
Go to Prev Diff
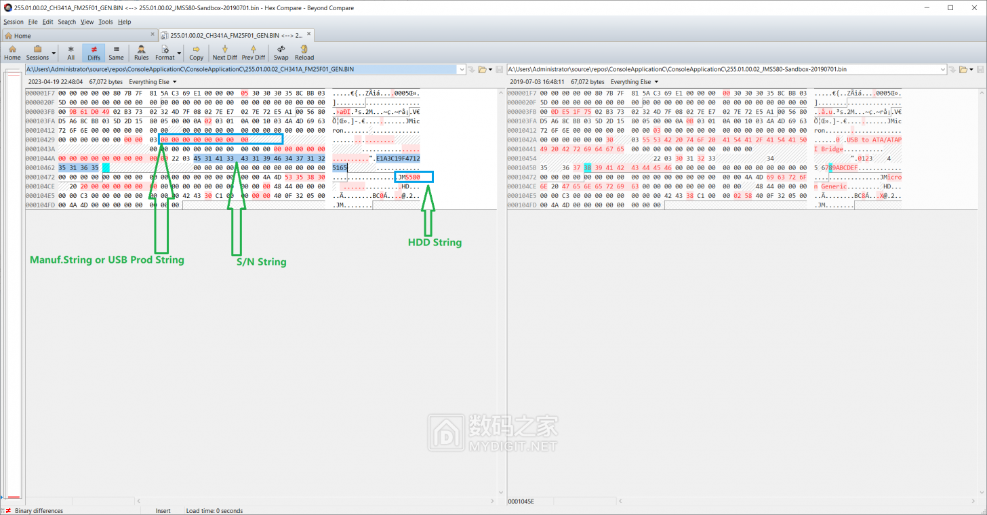tap(253, 52)
